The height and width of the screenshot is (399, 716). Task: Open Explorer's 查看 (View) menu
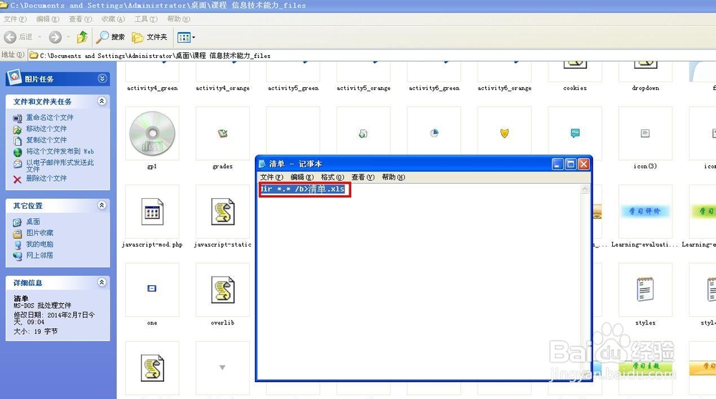click(x=80, y=19)
